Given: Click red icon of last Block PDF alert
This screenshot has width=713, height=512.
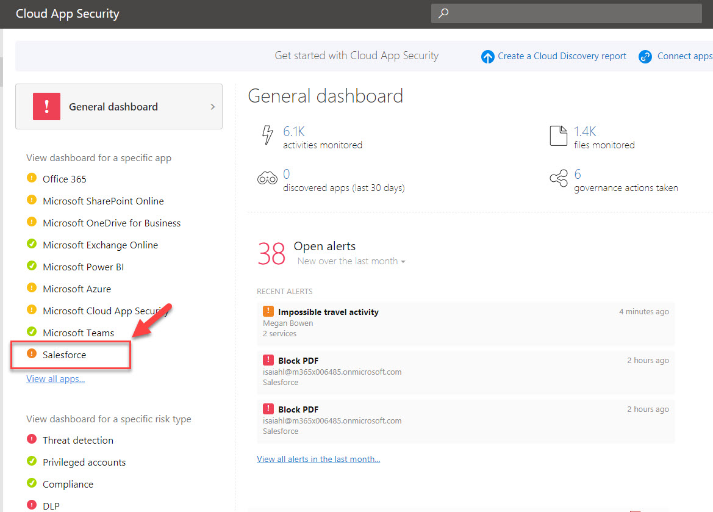Looking at the screenshot, I should point(268,408).
